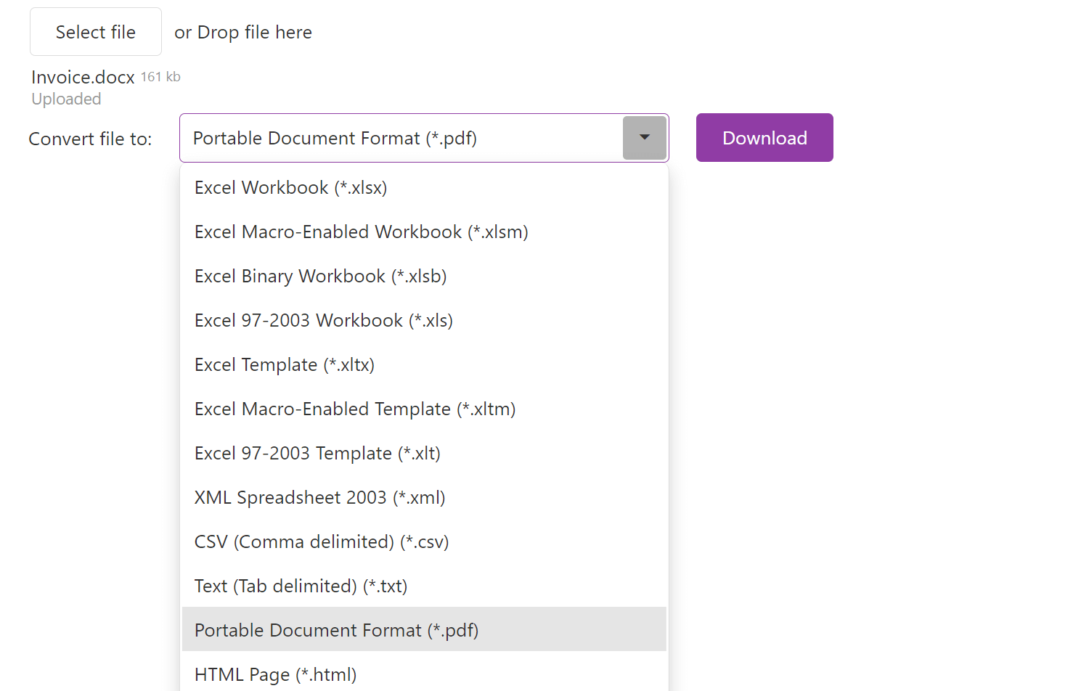Click the Uploaded status text
This screenshot has width=1089, height=691.
(66, 99)
